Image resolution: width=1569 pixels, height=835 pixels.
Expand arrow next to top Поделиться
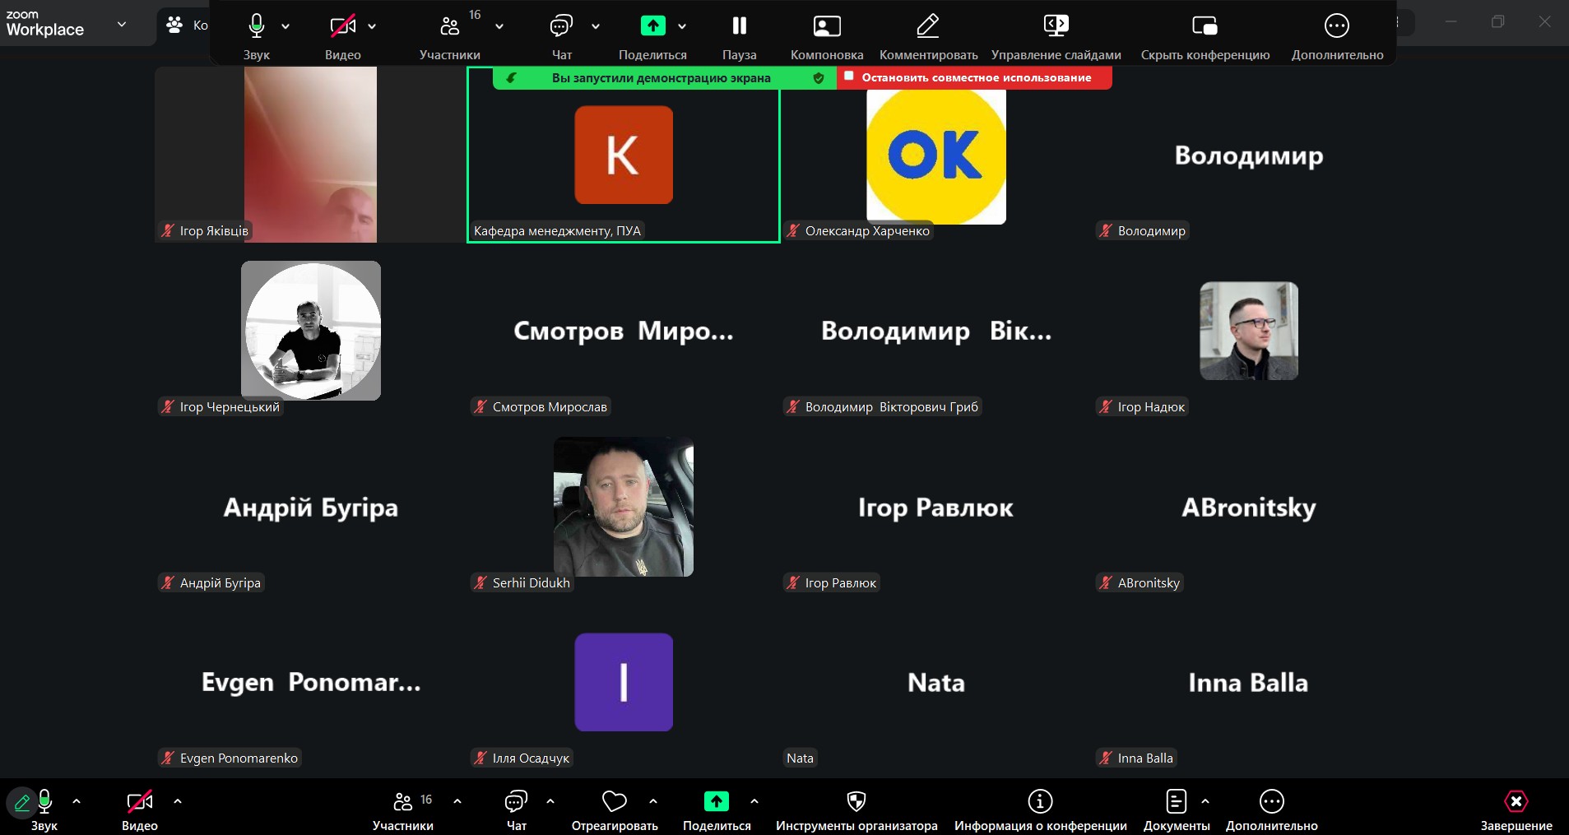click(x=682, y=26)
